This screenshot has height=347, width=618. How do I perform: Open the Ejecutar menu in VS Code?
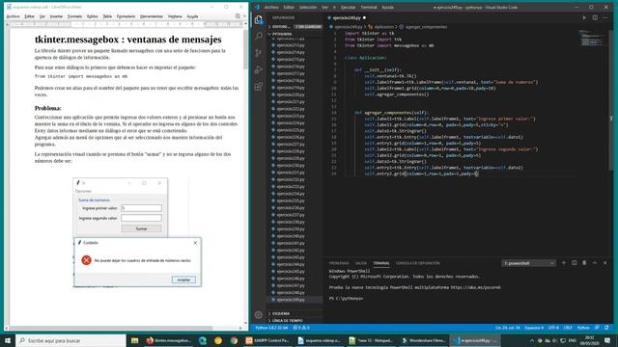click(x=348, y=7)
